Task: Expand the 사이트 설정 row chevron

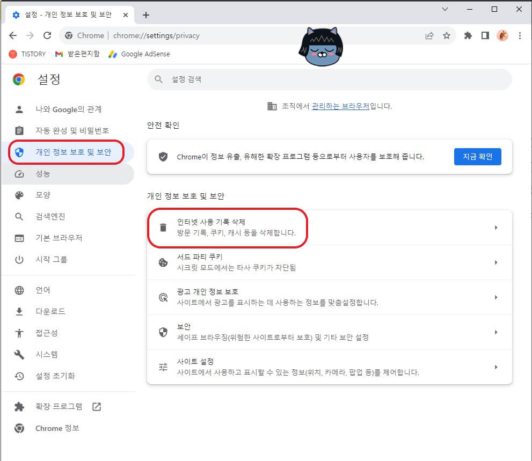Action: pyautogui.click(x=495, y=367)
